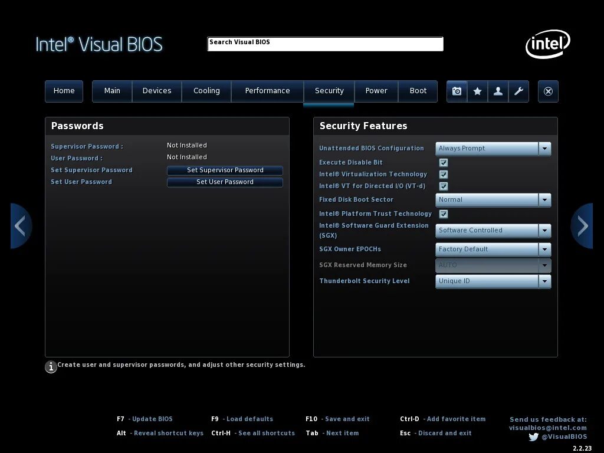The height and width of the screenshot is (453, 604).
Task: Click the version number 2.2.23
Action: [x=582, y=448]
